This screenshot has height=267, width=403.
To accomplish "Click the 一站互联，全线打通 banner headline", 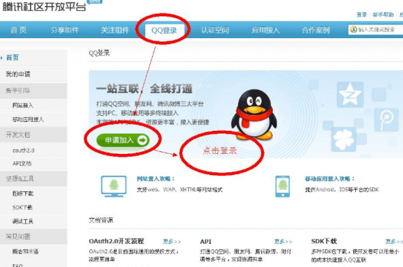I will (x=144, y=89).
